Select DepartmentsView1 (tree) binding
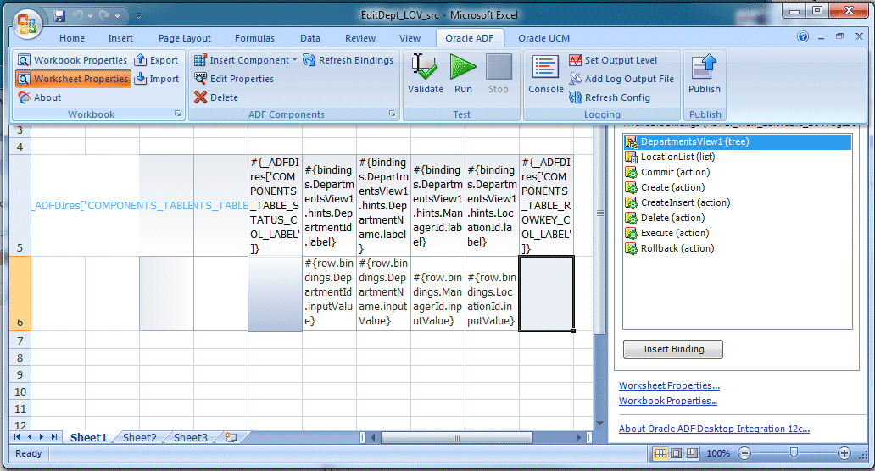Viewport: 875px width, 471px height. pos(738,141)
